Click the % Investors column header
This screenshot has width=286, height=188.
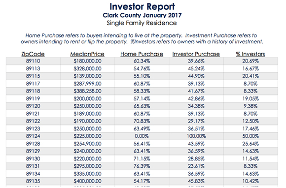coord(250,54)
